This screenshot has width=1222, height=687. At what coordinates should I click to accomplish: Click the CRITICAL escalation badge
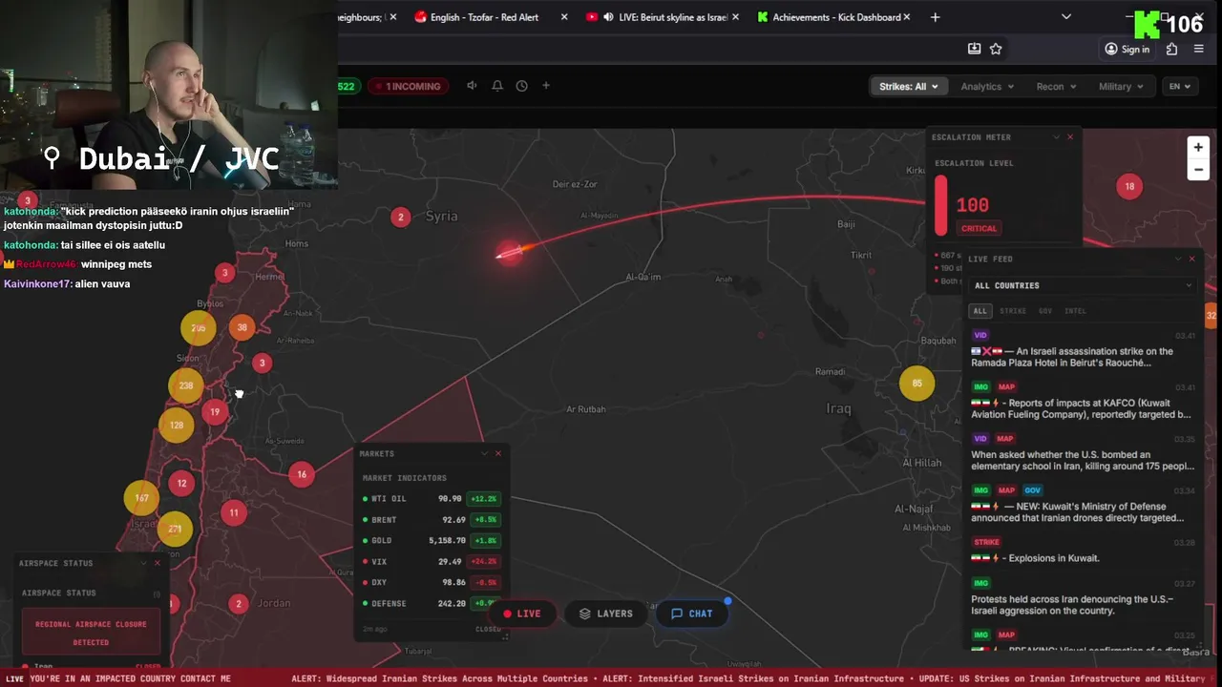coord(979,229)
